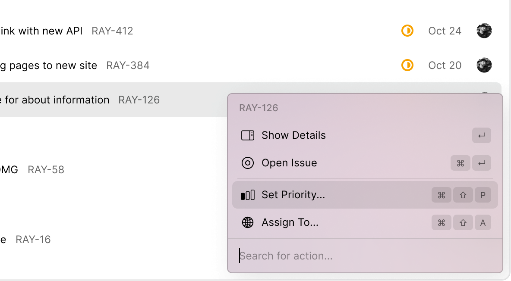The height and width of the screenshot is (281, 511).
Task: Focus the Search for action field
Action: (365, 256)
